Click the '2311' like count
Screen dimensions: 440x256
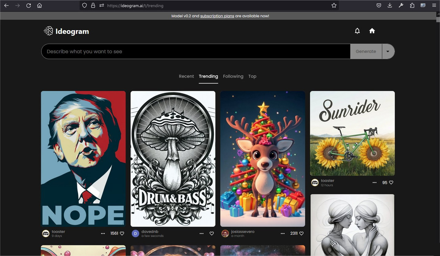(294, 233)
